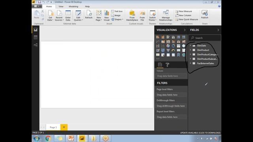Save the report with the floppy icon

coord(40,2)
